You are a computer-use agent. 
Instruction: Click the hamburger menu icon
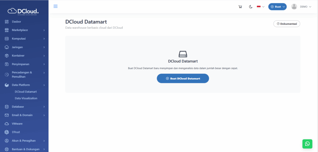coord(56,6)
